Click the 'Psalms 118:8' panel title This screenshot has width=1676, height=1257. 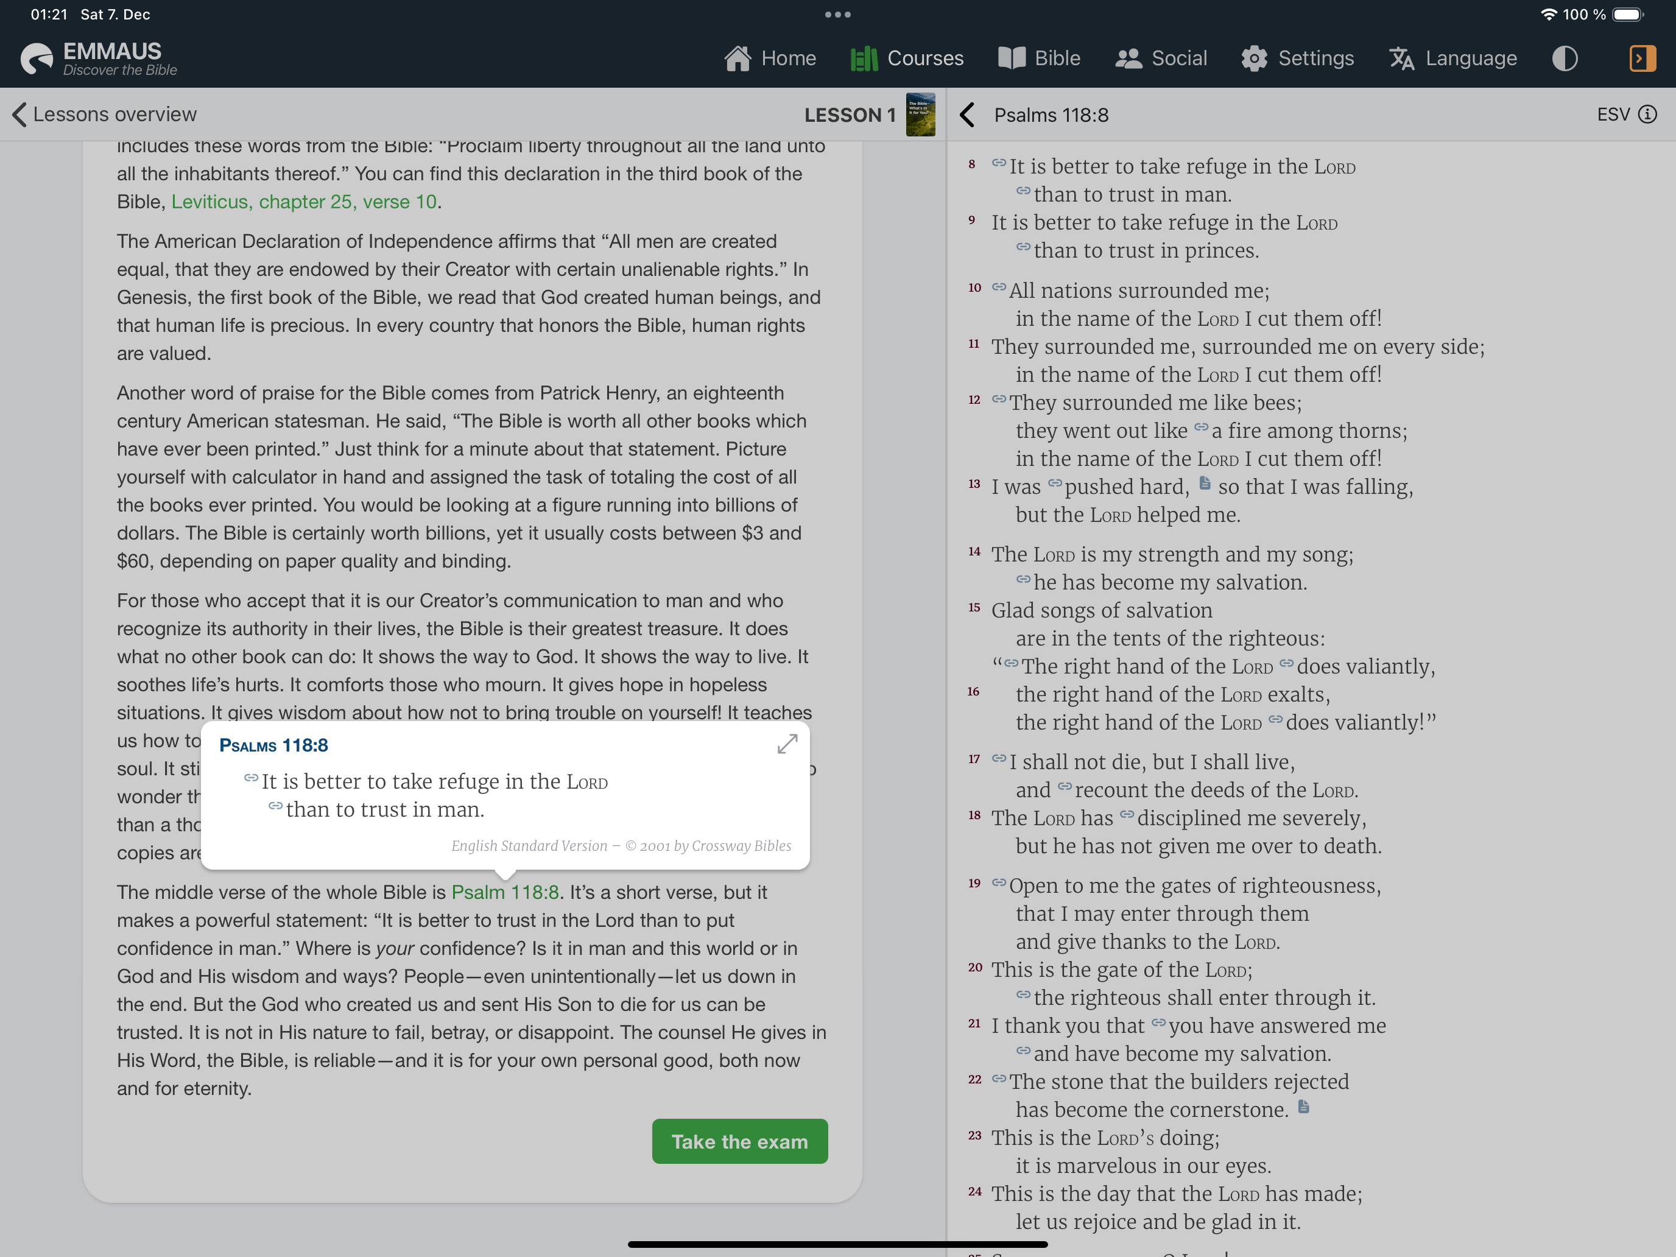1051,115
